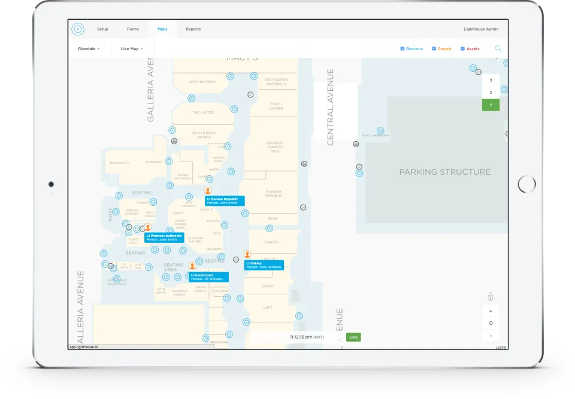Image resolution: width=575 pixels, height=399 pixels.
Task: Click the beacon right of Subway
Action: 153,202
